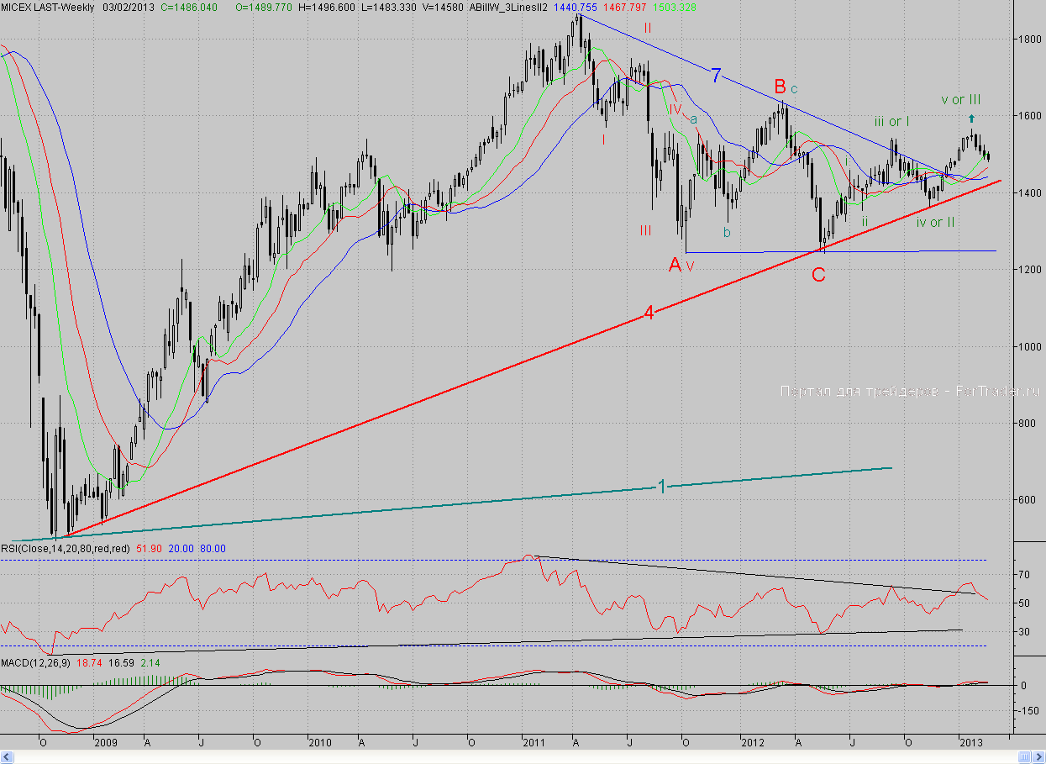
Task: Click the right scroll arrow of horizontal scrollbar
Action: coord(1040,757)
